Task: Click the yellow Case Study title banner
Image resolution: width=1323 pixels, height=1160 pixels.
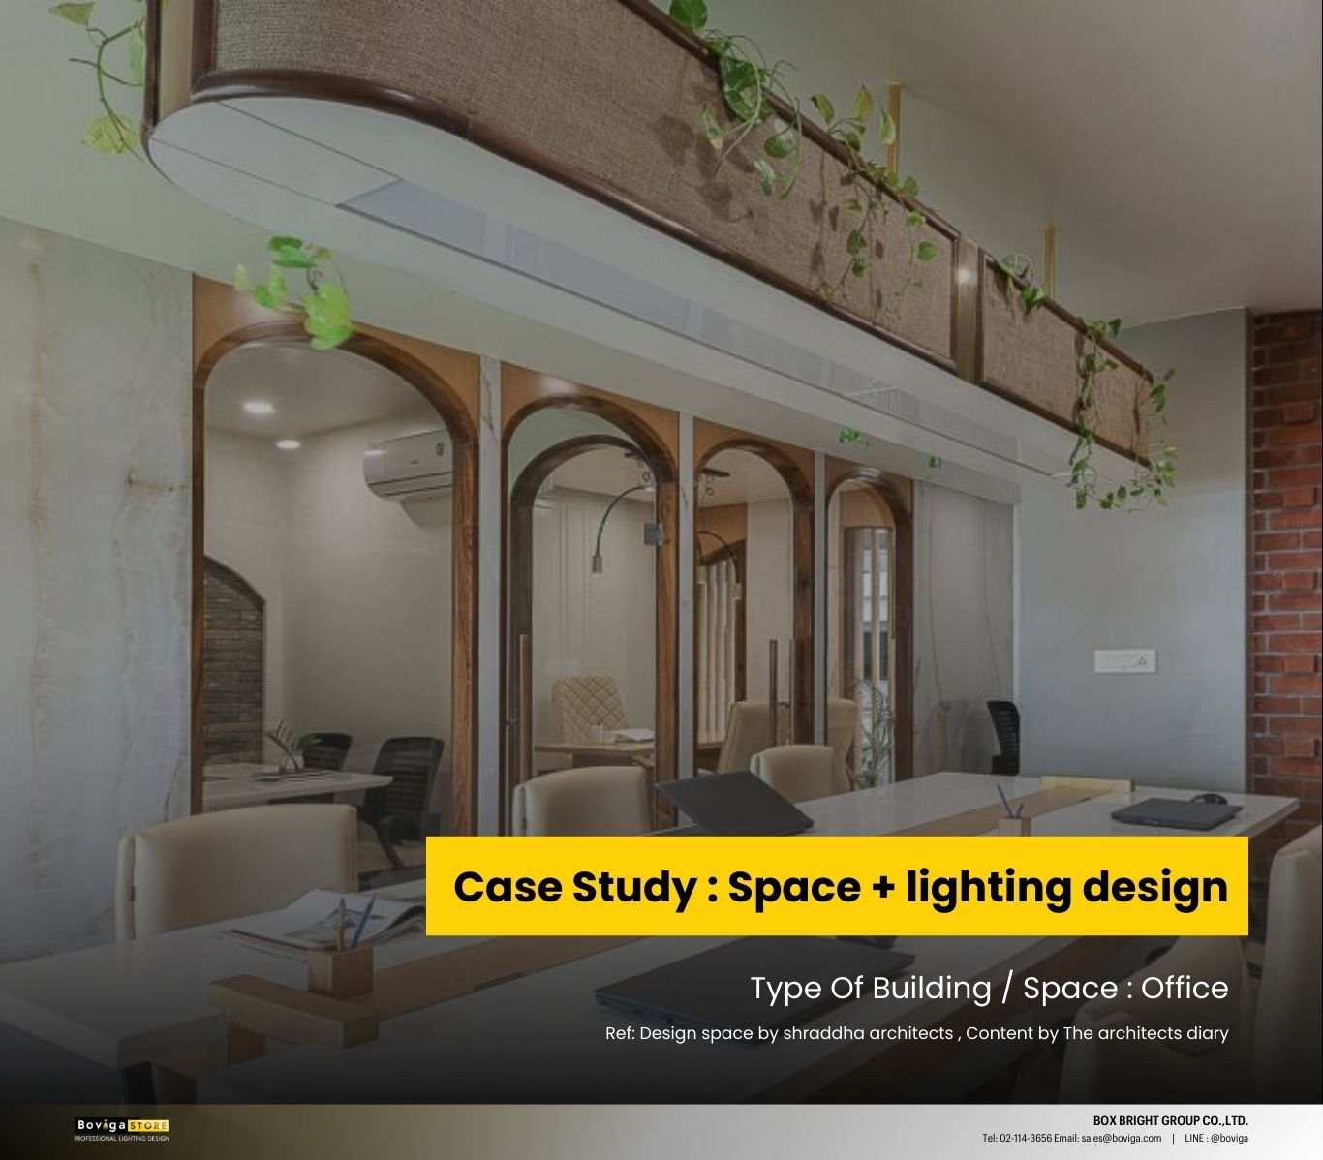Action: point(837,886)
